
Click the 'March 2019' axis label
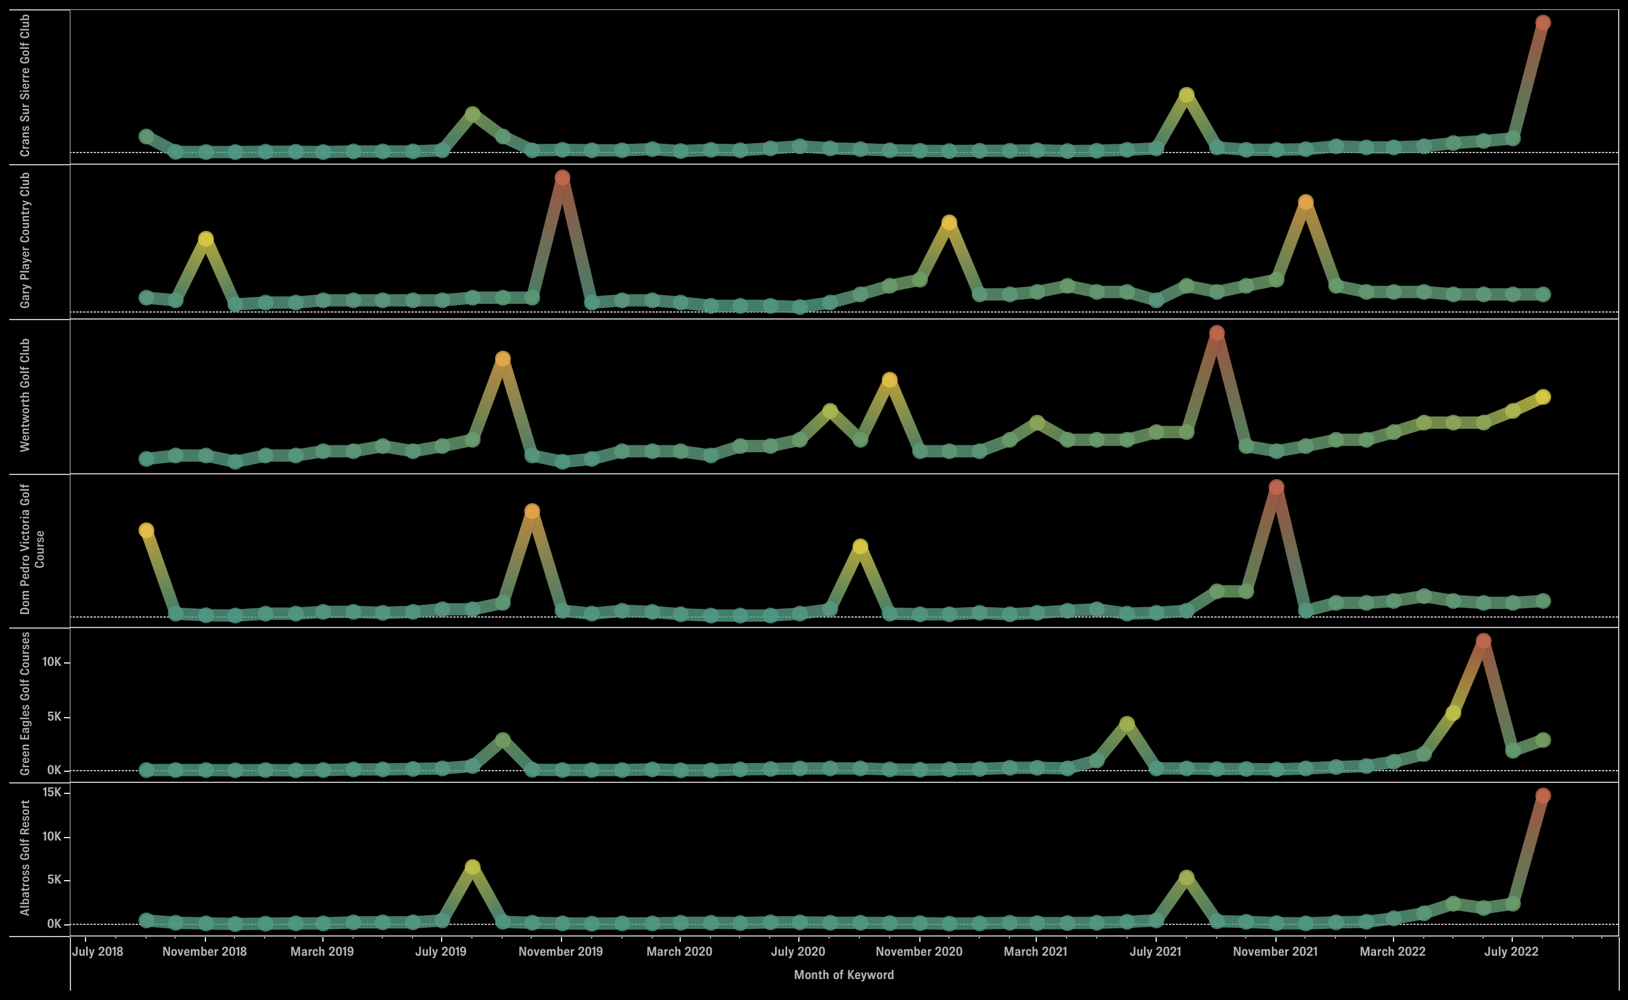[x=322, y=951]
